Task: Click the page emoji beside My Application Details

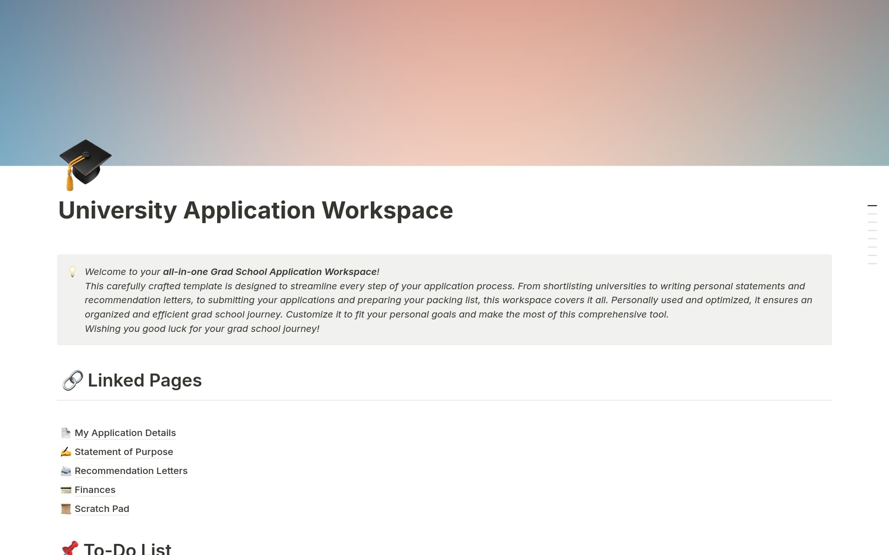Action: click(x=66, y=433)
